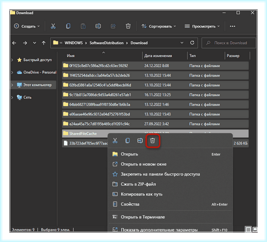Click the Поиск в: Download search box

(229, 43)
